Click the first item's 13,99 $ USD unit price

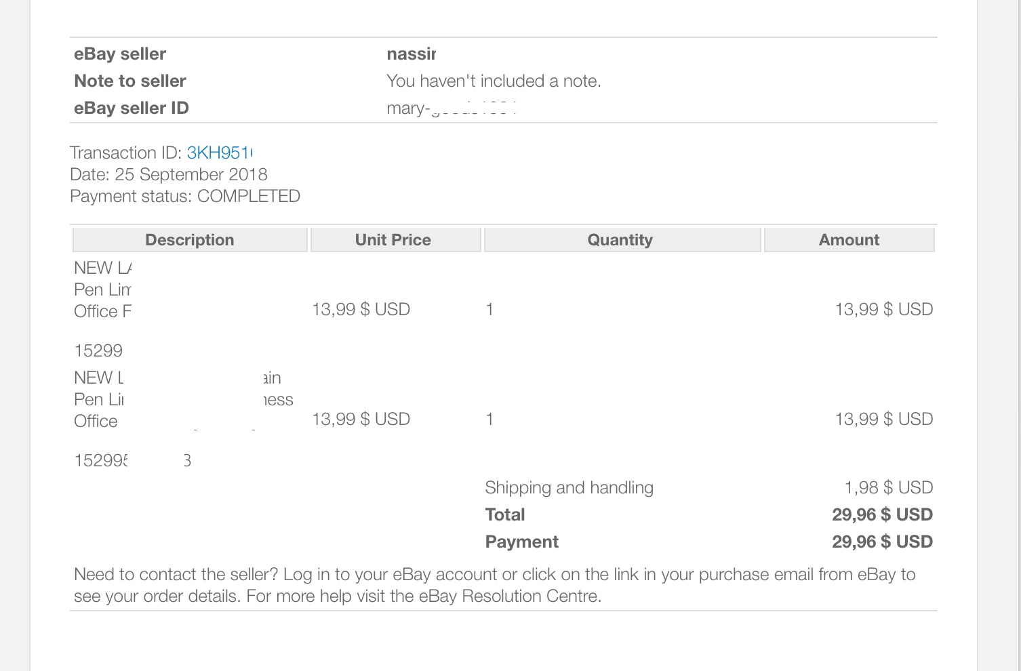tap(361, 310)
